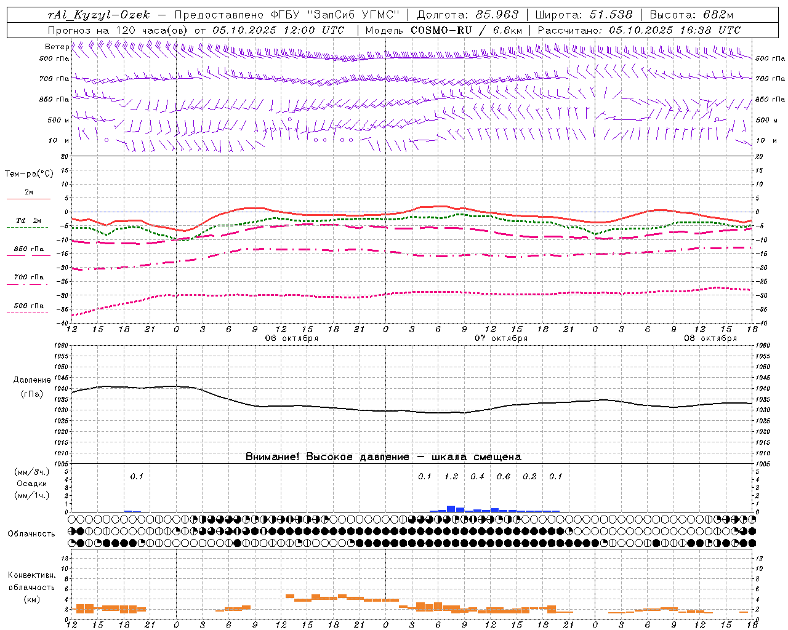Select the 'Тем-ра(°C)' temperature panel label
788x630 pixels.
(29, 173)
